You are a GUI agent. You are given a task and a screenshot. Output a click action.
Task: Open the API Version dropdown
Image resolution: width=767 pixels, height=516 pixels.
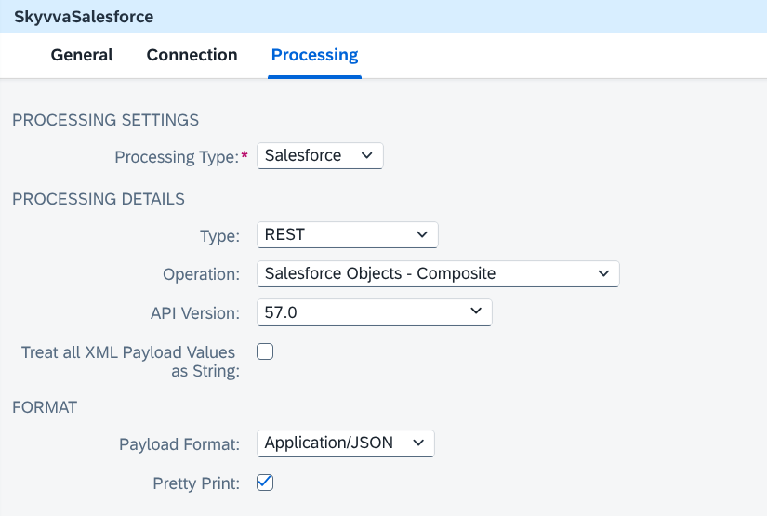[x=375, y=312]
